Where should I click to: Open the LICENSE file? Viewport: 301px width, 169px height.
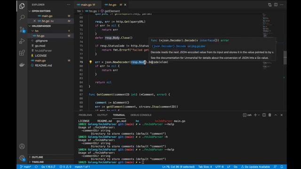(41, 55)
